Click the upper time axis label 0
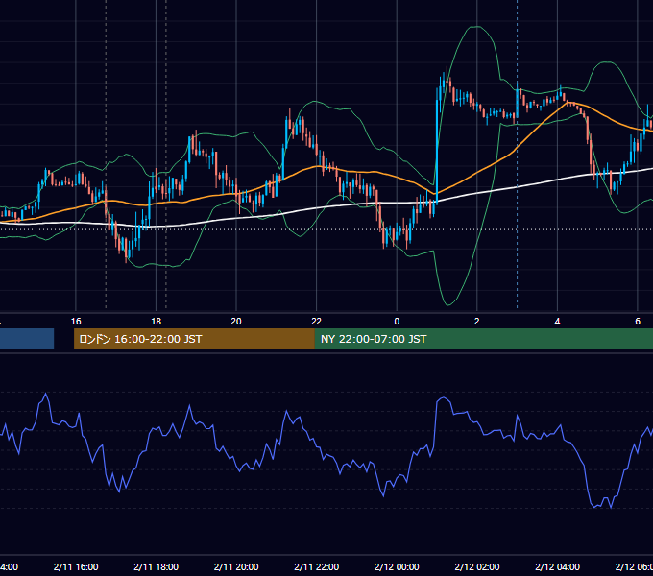This screenshot has width=653, height=576. [397, 322]
